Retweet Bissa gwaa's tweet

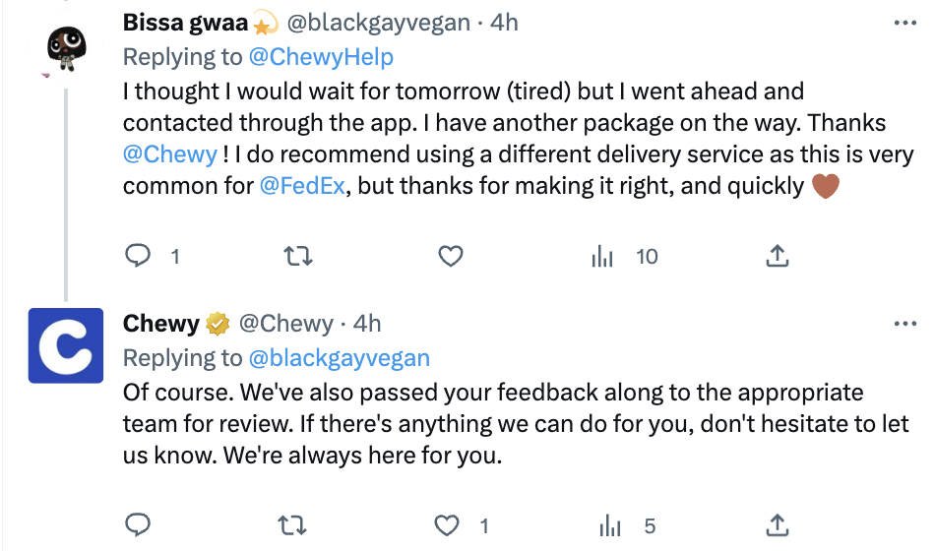click(295, 257)
